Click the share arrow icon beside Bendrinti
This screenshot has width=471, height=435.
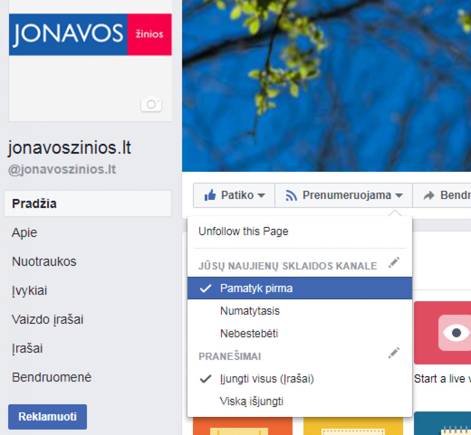[x=429, y=195]
